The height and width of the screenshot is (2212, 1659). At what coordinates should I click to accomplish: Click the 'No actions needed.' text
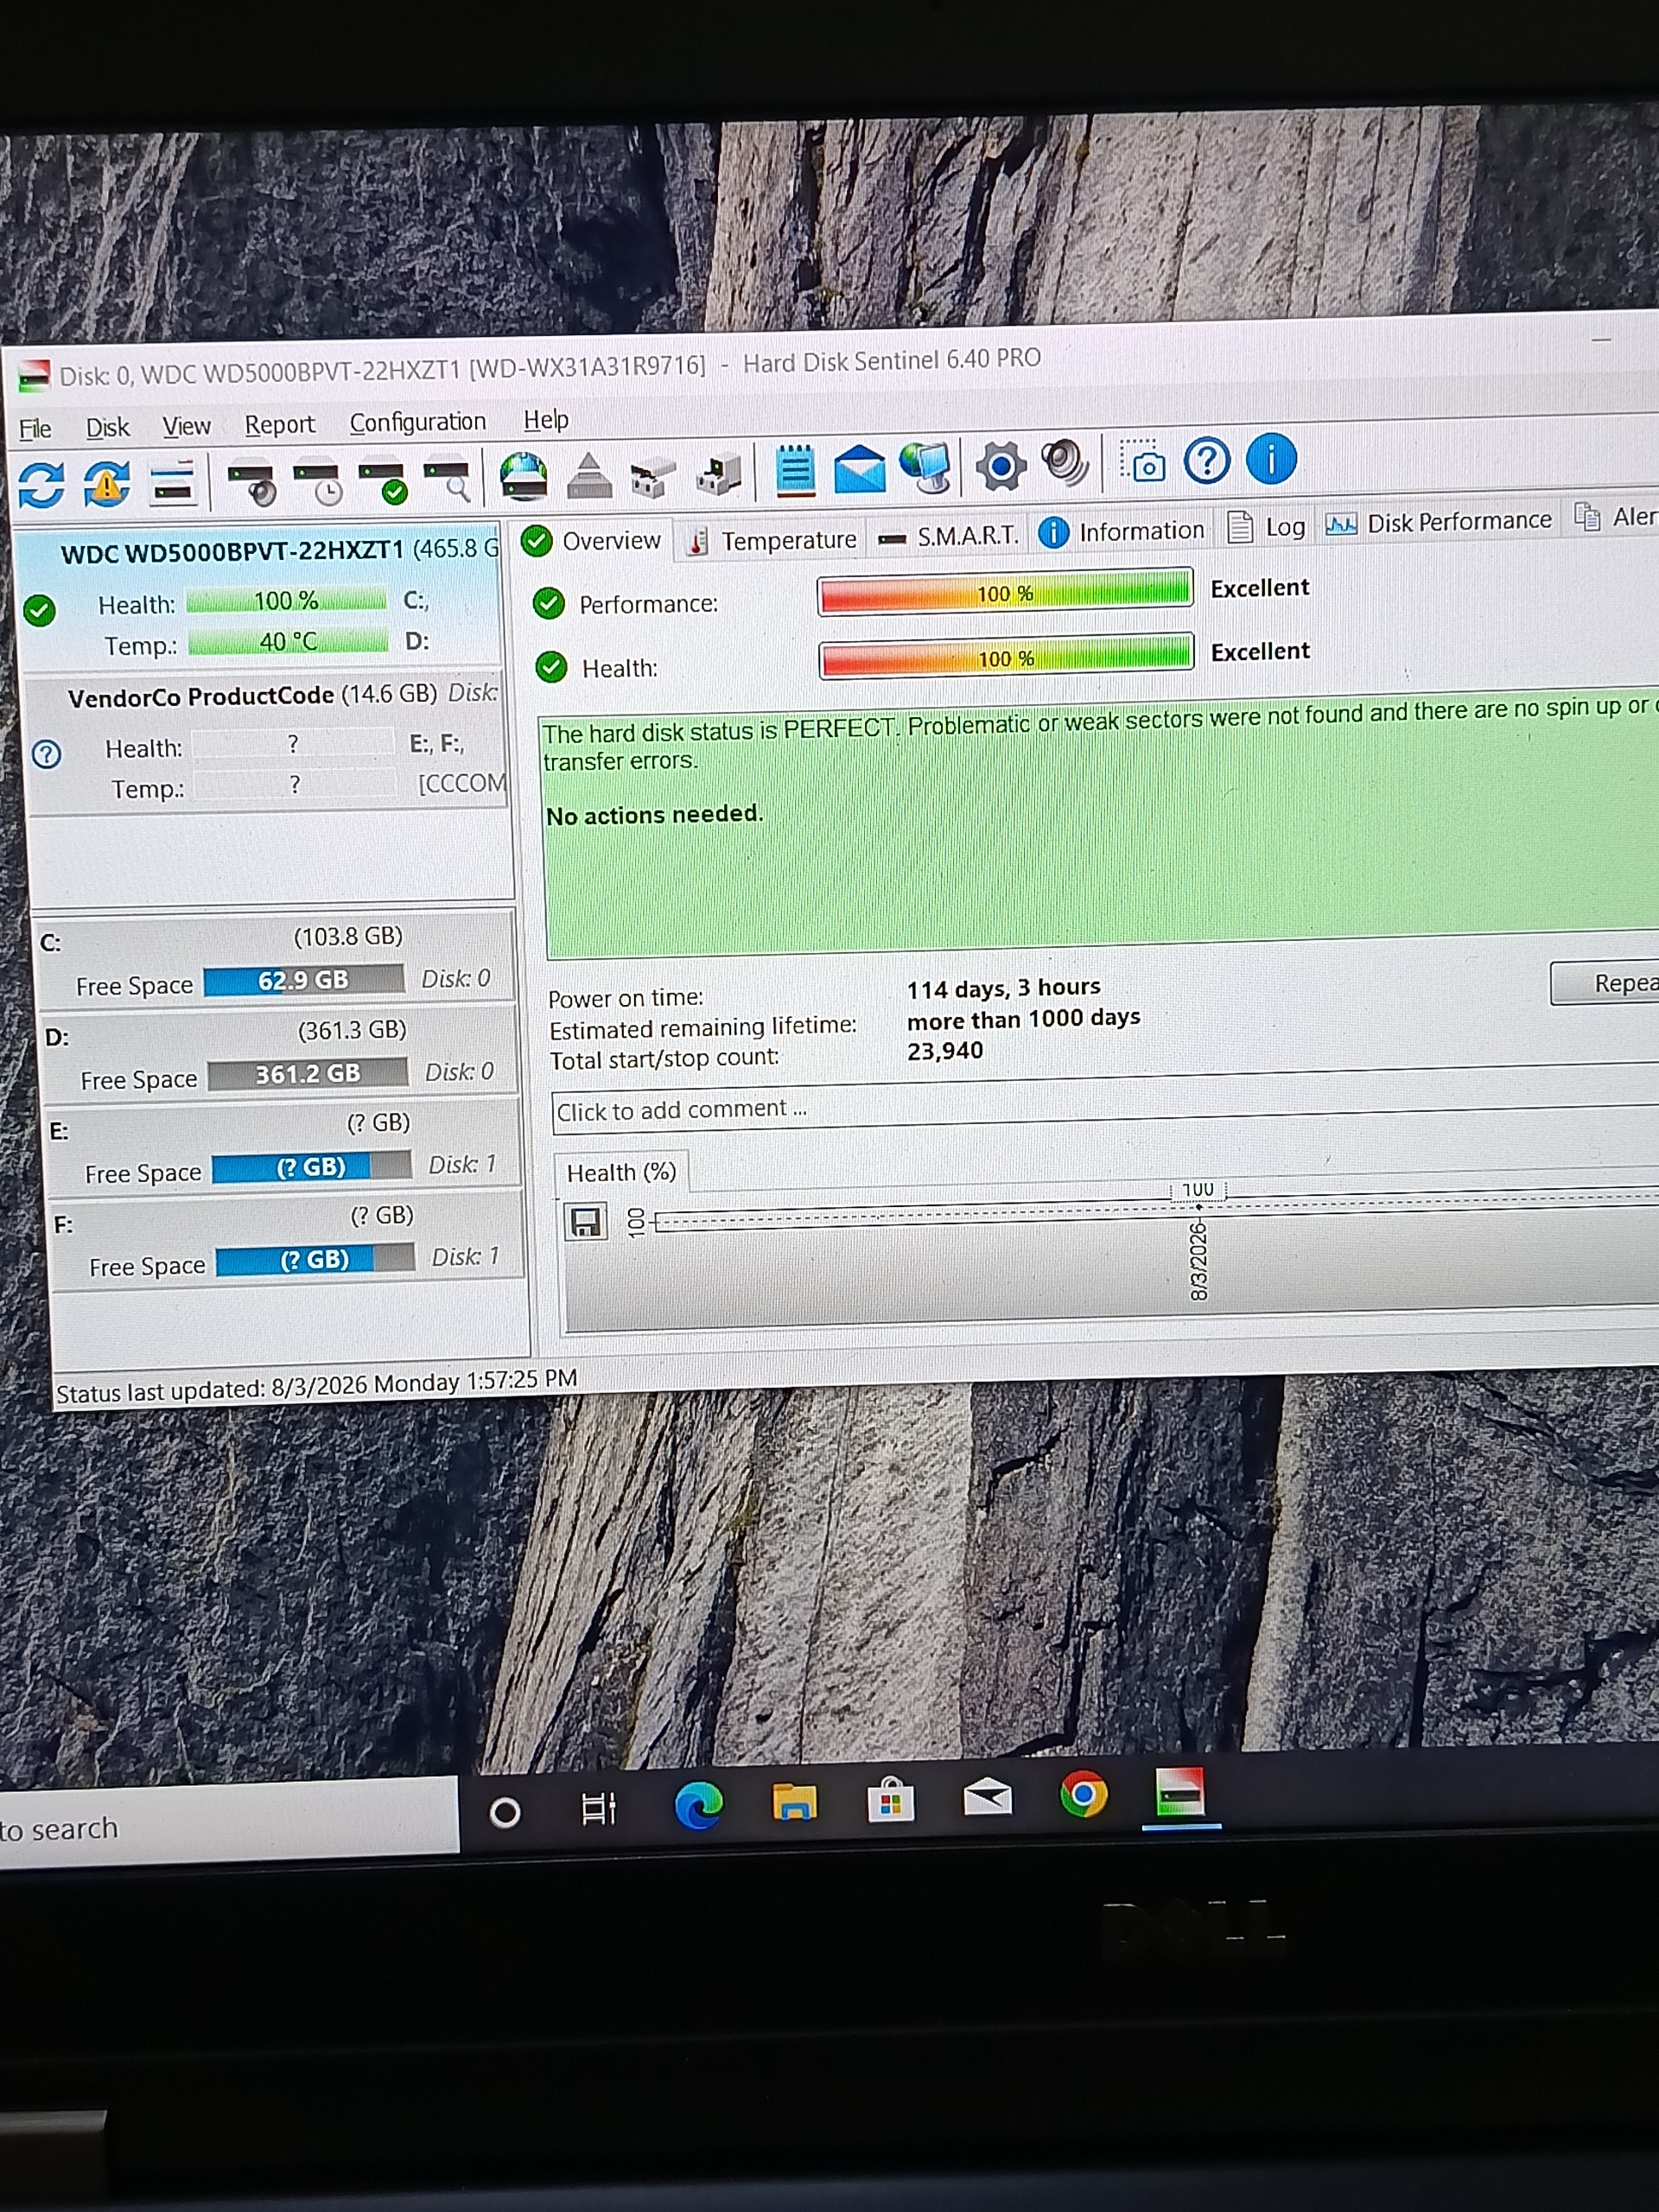[x=654, y=815]
